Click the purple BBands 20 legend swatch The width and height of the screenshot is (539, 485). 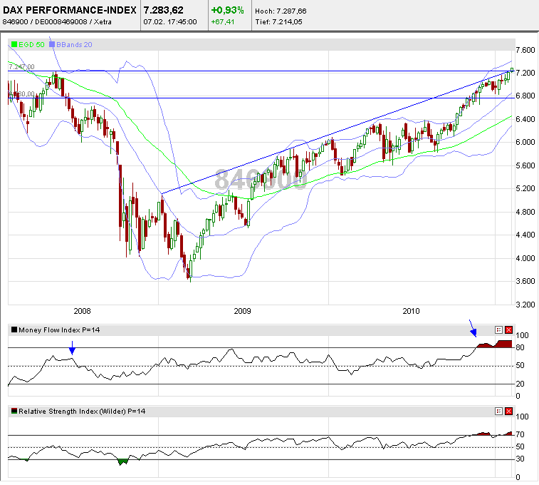[x=52, y=44]
